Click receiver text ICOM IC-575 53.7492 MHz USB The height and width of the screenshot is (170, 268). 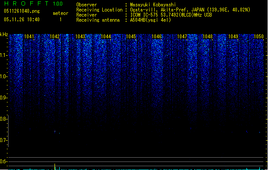pos(171,15)
